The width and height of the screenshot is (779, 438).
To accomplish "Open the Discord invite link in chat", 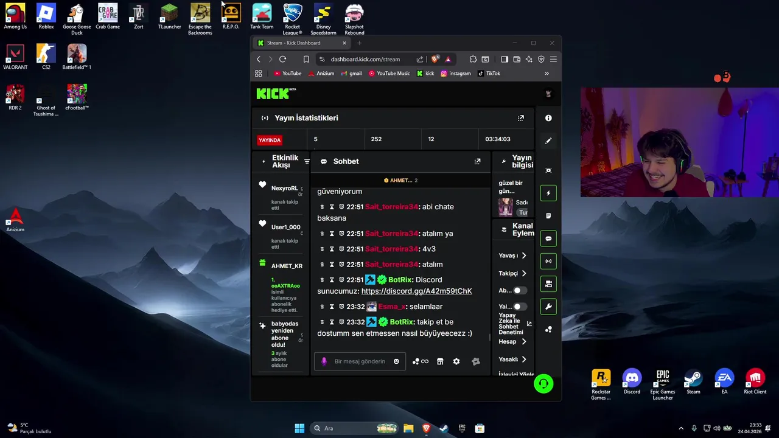I will tap(416, 291).
